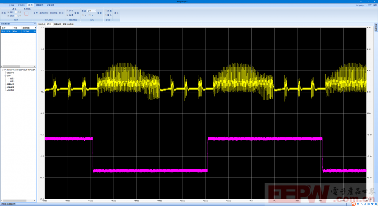Switch to the 波形 document tab
Viewport: 378px width, 206px height.
(49, 24)
